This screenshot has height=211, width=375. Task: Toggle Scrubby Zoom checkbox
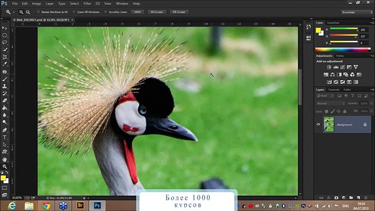click(x=105, y=12)
